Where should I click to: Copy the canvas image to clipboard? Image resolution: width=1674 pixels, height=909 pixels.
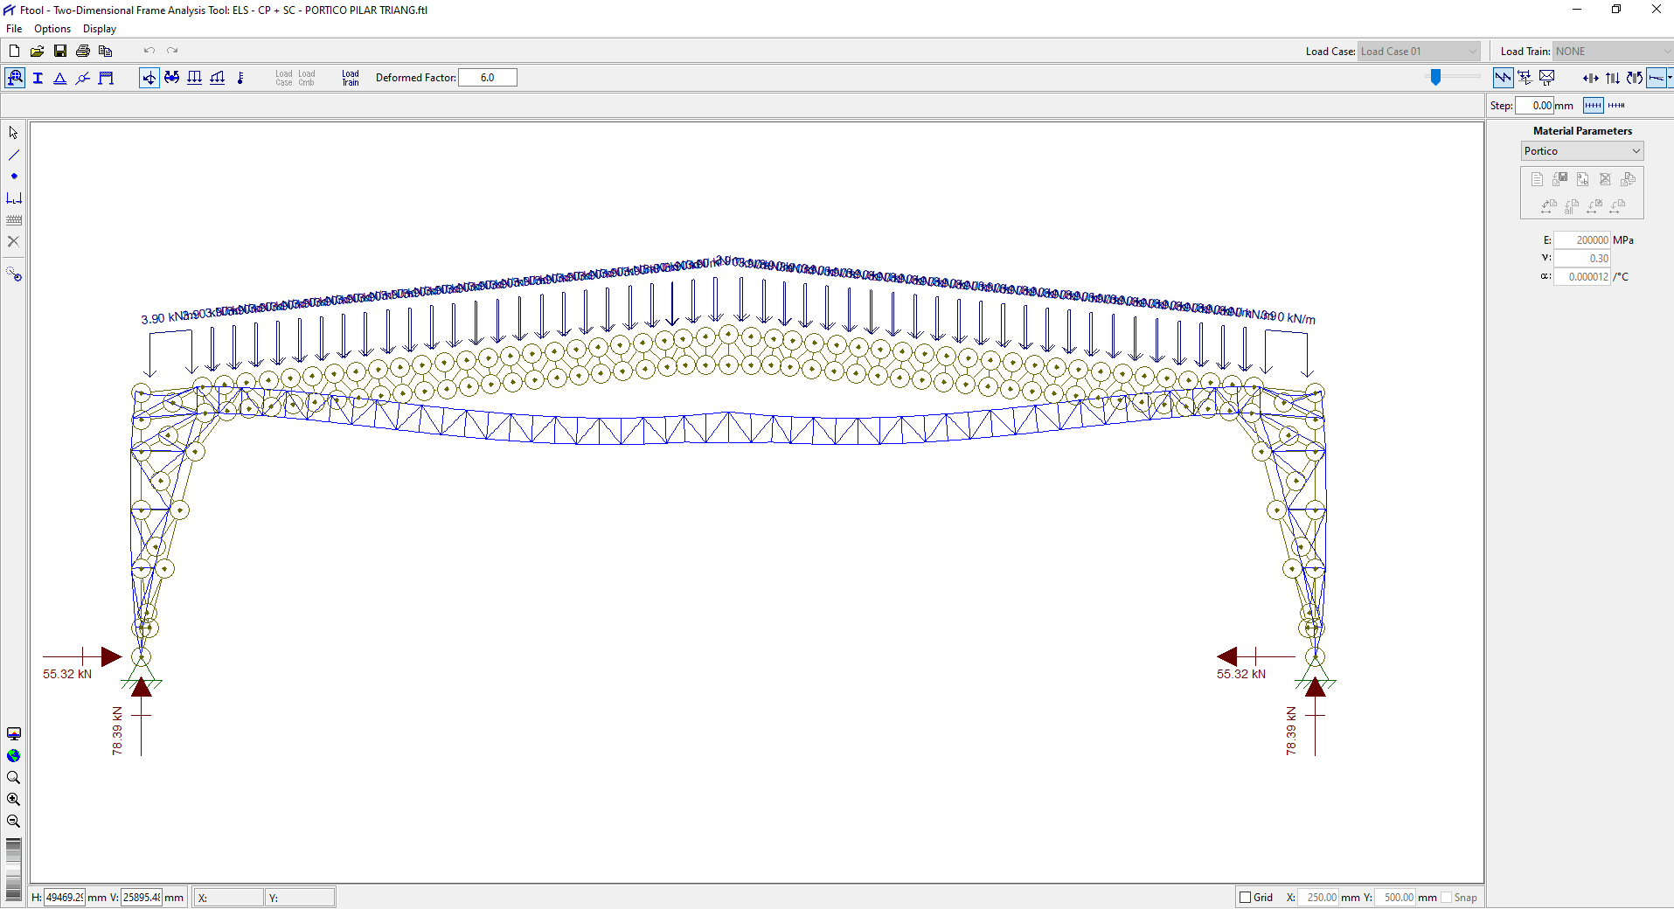click(x=106, y=51)
